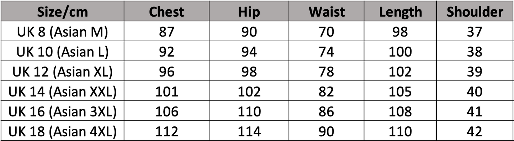
Task: Click the Waist column header
Action: [x=327, y=11]
